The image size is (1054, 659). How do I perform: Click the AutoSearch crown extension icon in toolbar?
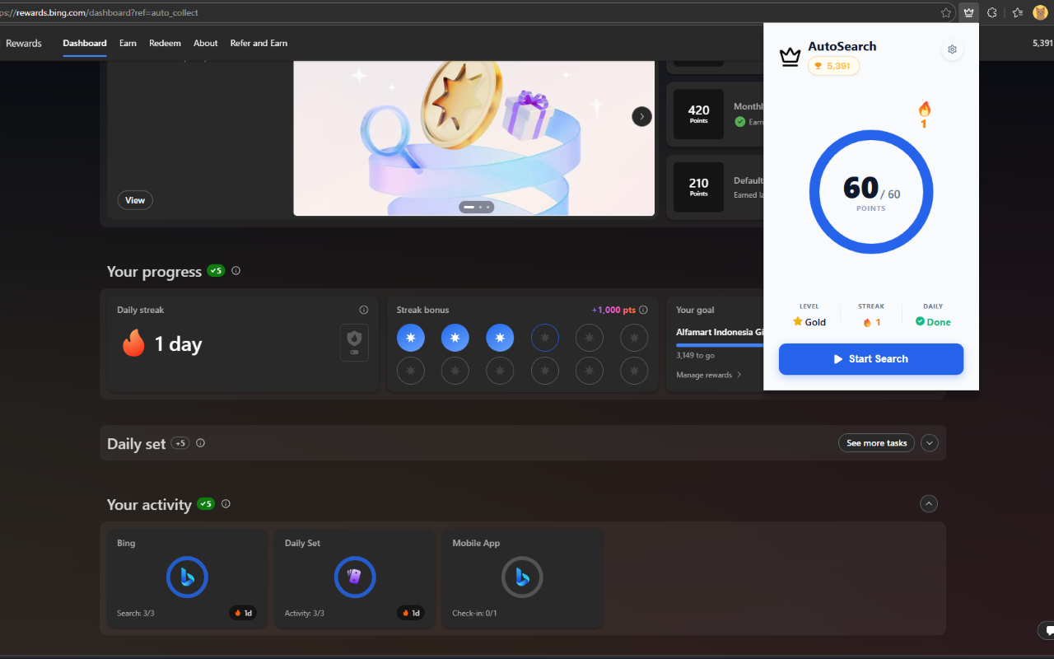(968, 12)
